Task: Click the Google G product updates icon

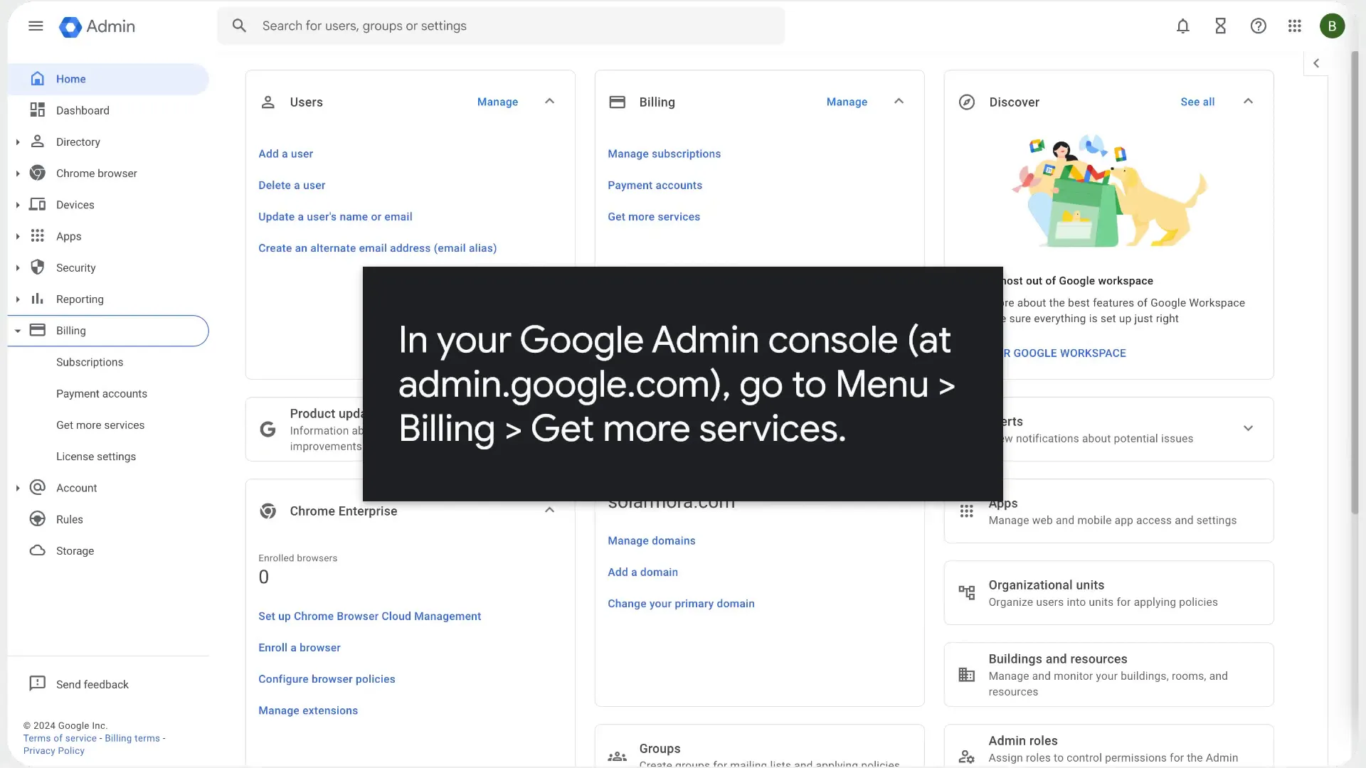Action: (268, 430)
